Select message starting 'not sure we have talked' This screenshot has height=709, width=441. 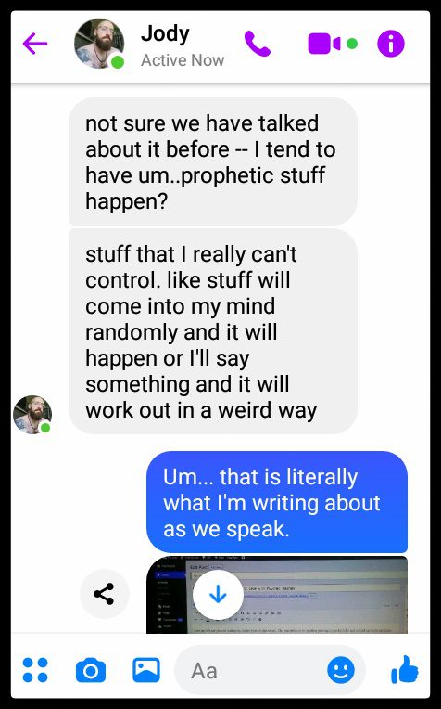[x=212, y=161]
